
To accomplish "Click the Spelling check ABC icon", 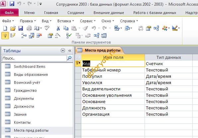I will coord(47,28).
